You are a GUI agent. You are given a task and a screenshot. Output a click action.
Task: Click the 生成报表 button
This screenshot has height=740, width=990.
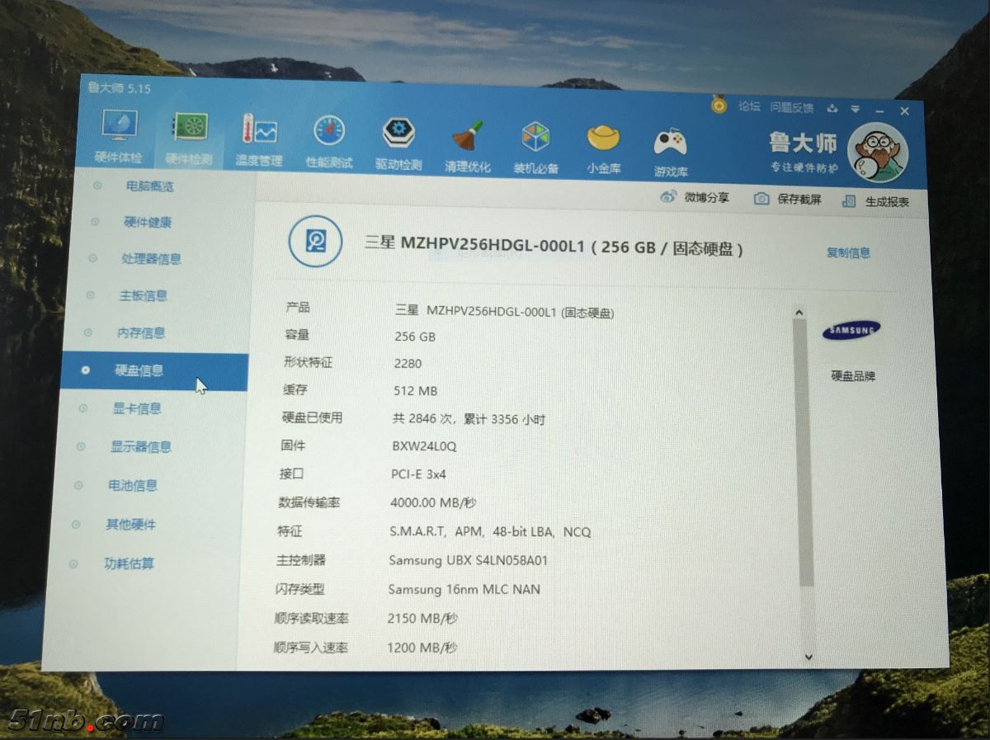coord(878,201)
